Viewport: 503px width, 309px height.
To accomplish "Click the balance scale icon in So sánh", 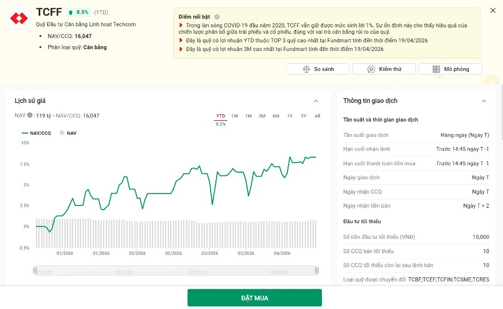I will click(x=306, y=69).
